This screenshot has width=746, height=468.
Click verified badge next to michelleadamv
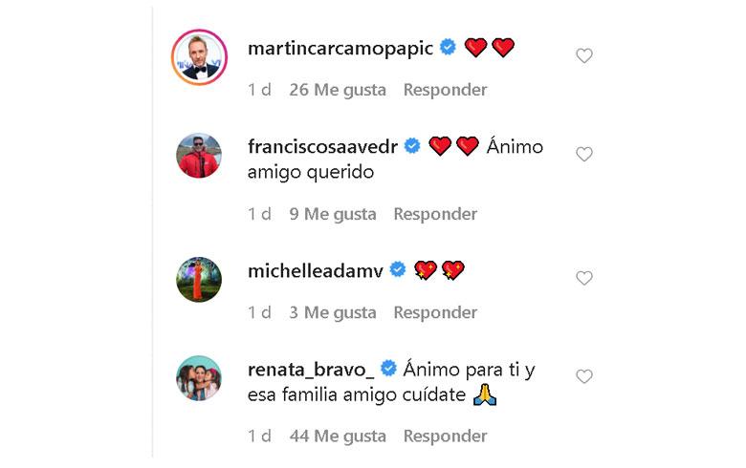[398, 270]
